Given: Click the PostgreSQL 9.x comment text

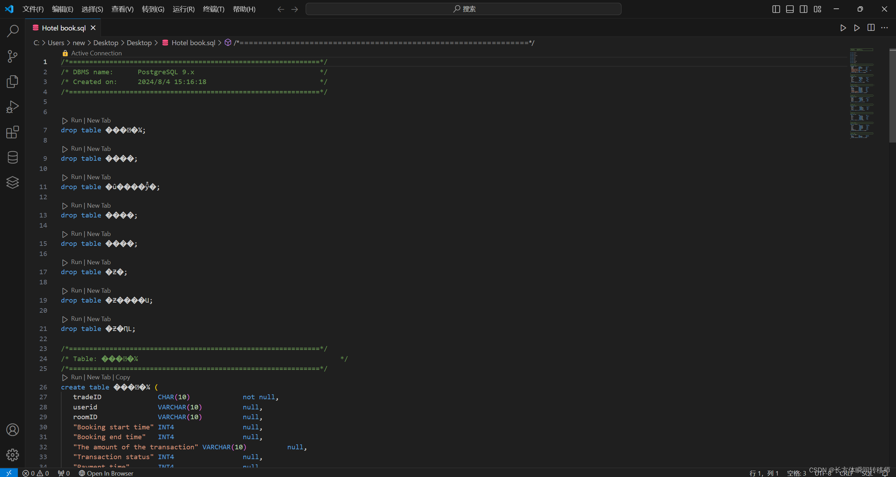Looking at the screenshot, I should click(x=166, y=72).
